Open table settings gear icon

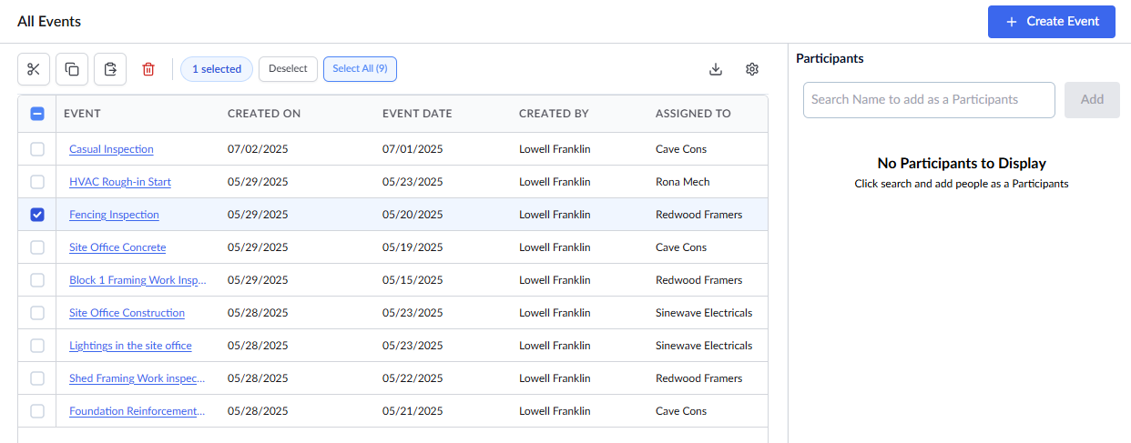click(x=752, y=69)
